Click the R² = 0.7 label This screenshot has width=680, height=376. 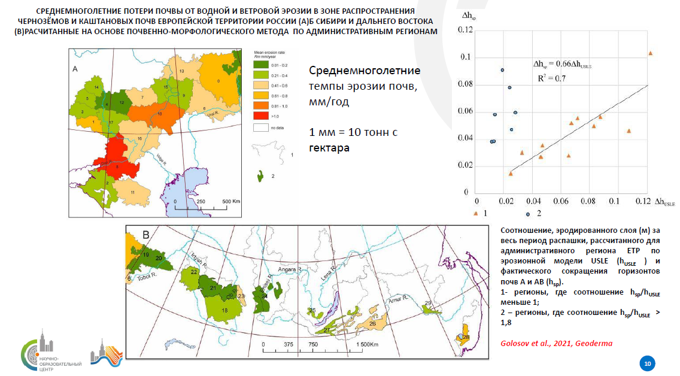coord(552,78)
